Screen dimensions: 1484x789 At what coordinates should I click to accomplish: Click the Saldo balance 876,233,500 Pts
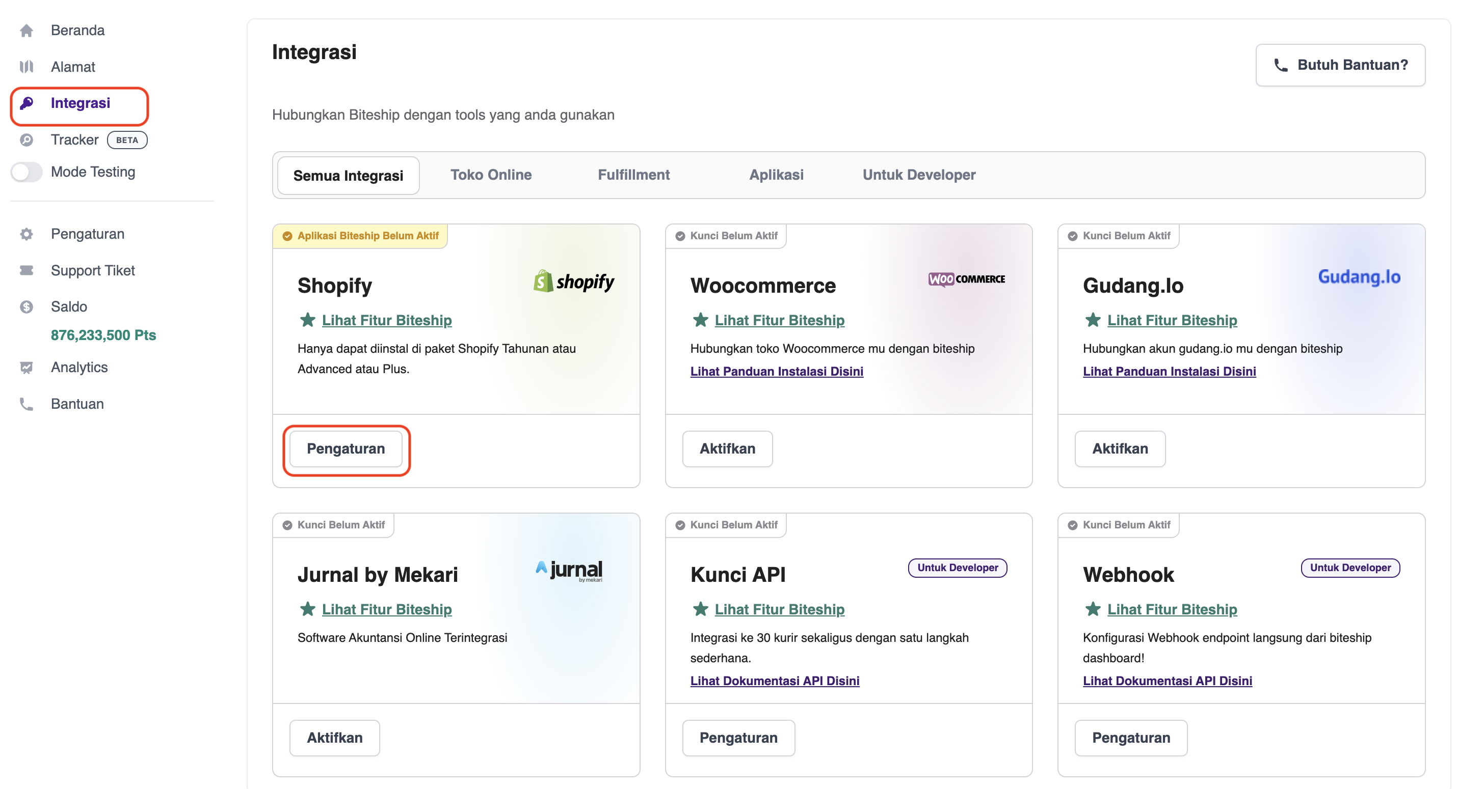103,335
